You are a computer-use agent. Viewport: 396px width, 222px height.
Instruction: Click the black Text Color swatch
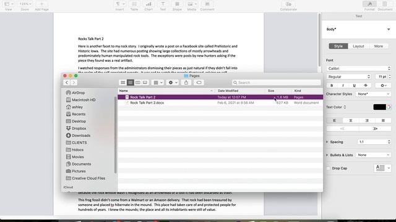(x=379, y=107)
